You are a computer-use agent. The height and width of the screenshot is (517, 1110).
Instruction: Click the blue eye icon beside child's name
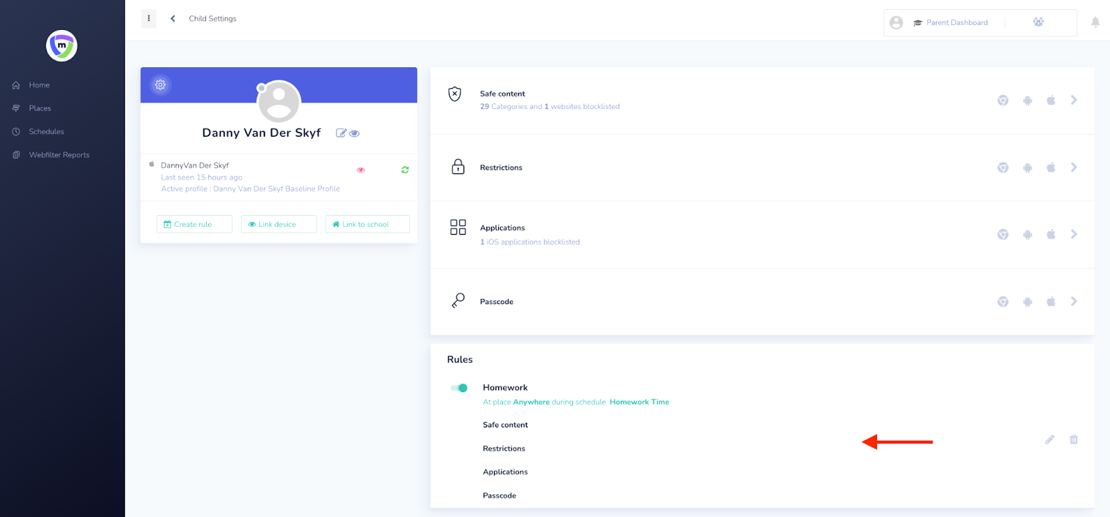(354, 133)
